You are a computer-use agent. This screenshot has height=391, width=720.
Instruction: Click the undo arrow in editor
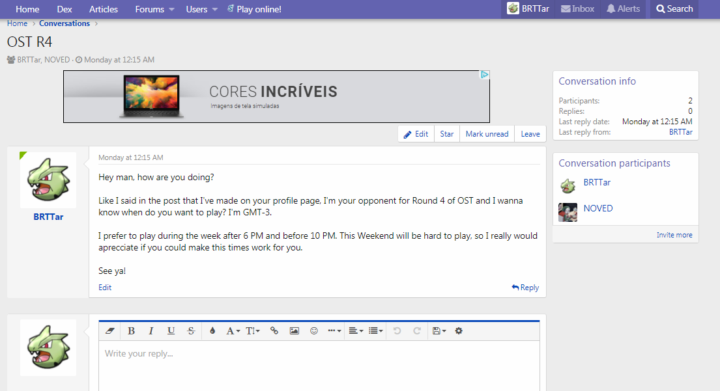tap(397, 330)
